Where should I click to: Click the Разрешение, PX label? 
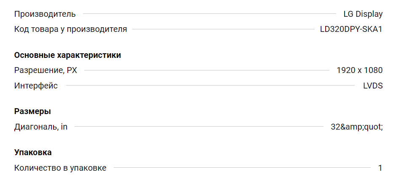[45, 70]
